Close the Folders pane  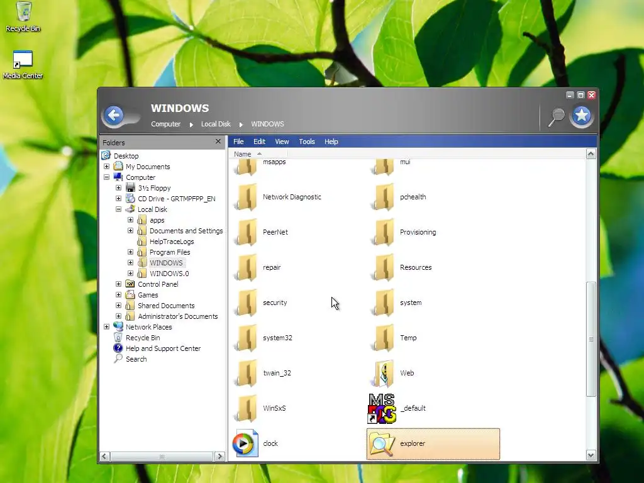[218, 142]
